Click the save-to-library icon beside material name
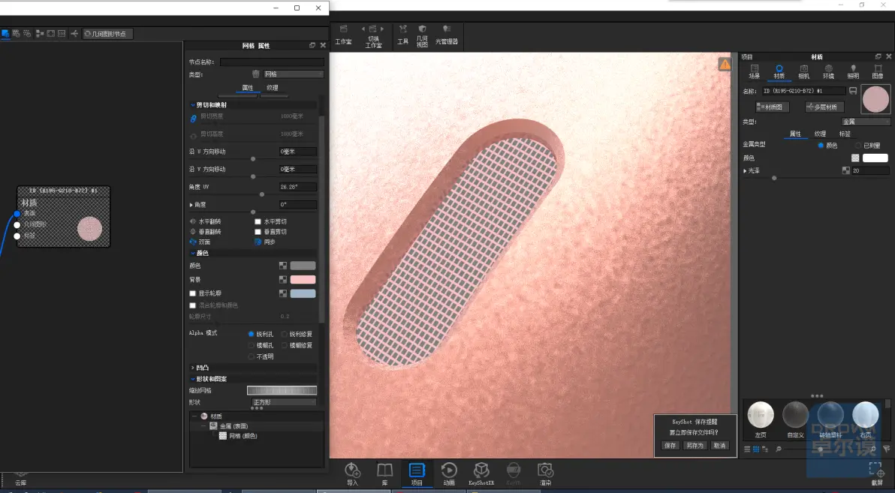895x493 pixels. click(x=854, y=91)
